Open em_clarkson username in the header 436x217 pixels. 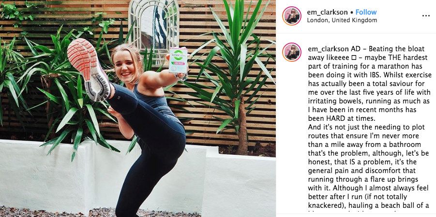pyautogui.click(x=327, y=12)
